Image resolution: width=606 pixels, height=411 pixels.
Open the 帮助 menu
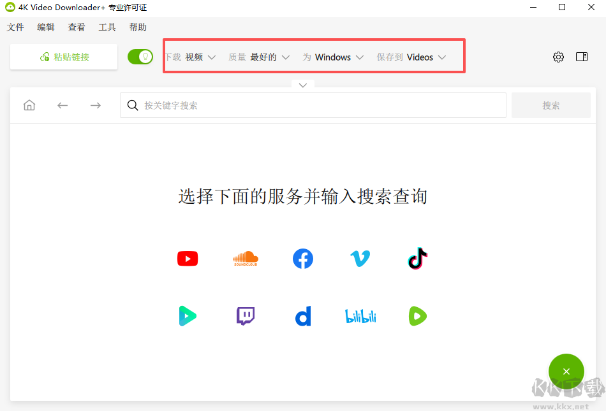(137, 27)
